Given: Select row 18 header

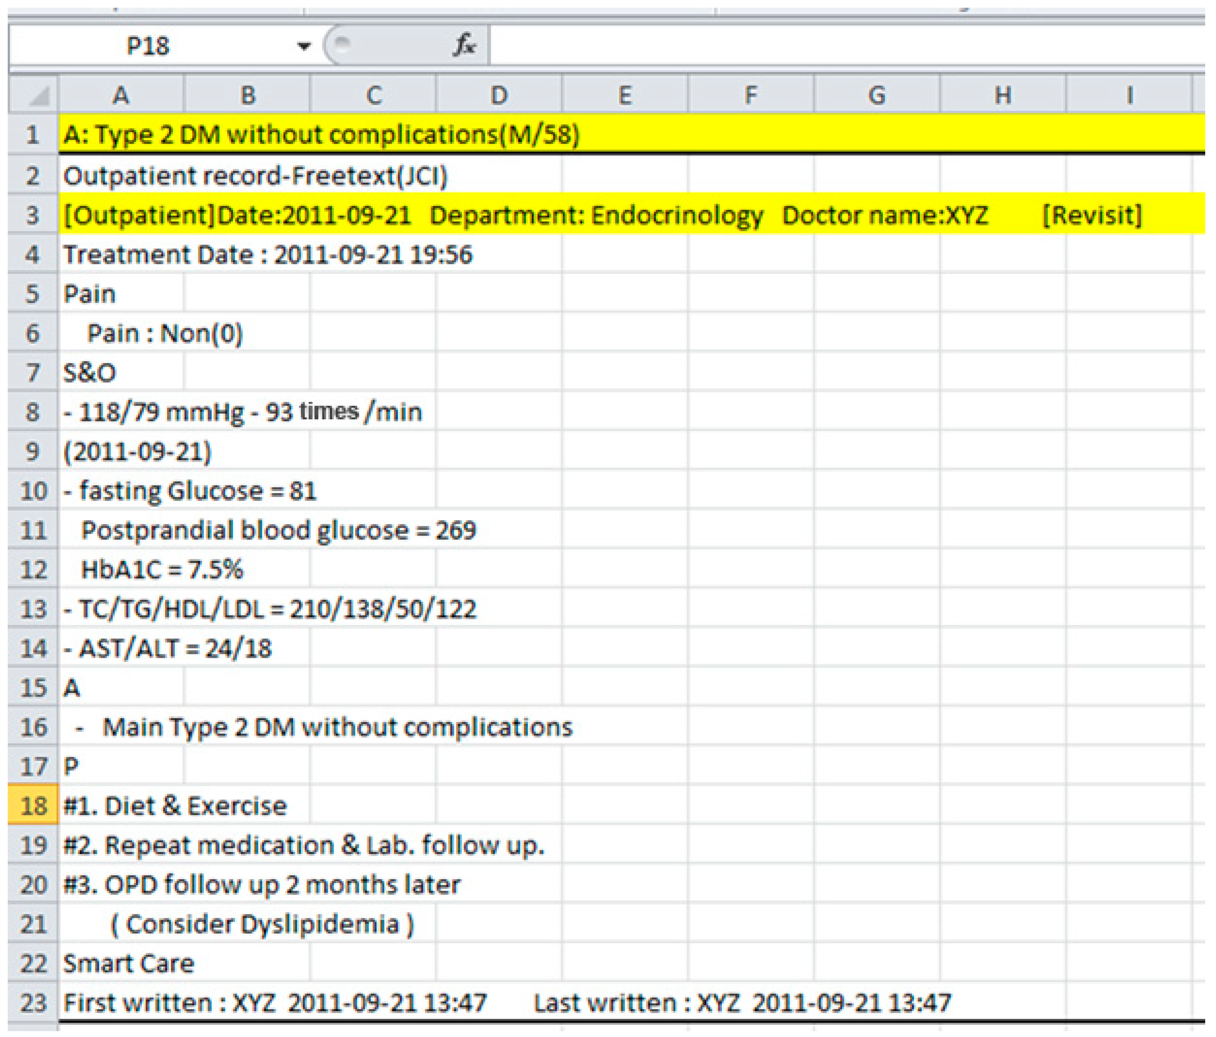Looking at the screenshot, I should (33, 806).
